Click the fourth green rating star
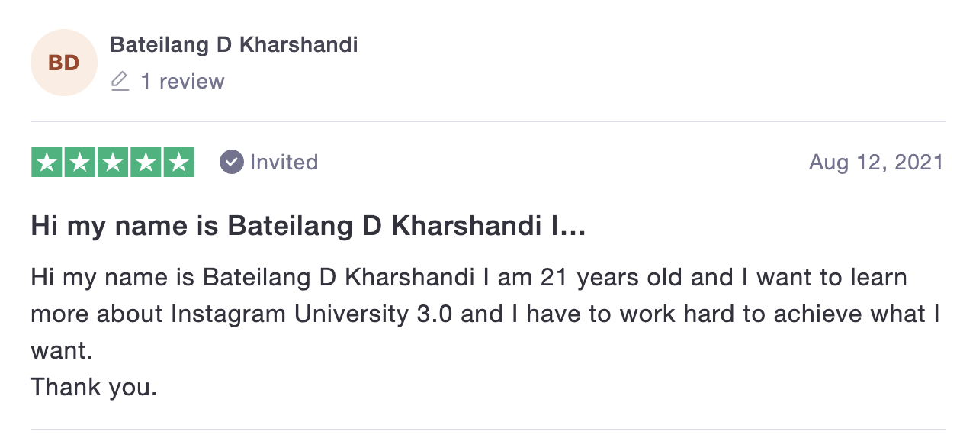The width and height of the screenshot is (976, 438). click(x=146, y=162)
